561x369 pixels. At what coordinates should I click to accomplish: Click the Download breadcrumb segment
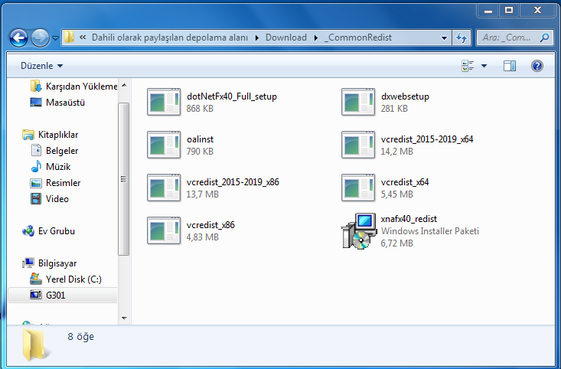pyautogui.click(x=286, y=38)
